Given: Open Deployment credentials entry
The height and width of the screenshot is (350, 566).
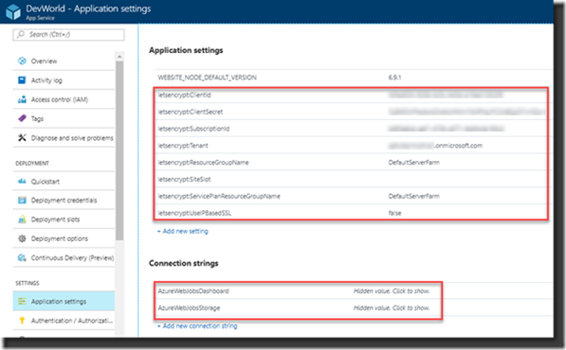Looking at the screenshot, I should pyautogui.click(x=64, y=201).
